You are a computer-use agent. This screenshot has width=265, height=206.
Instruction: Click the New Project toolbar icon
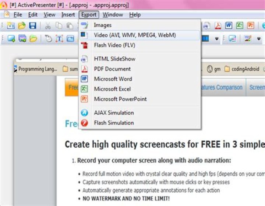[x=11, y=26]
